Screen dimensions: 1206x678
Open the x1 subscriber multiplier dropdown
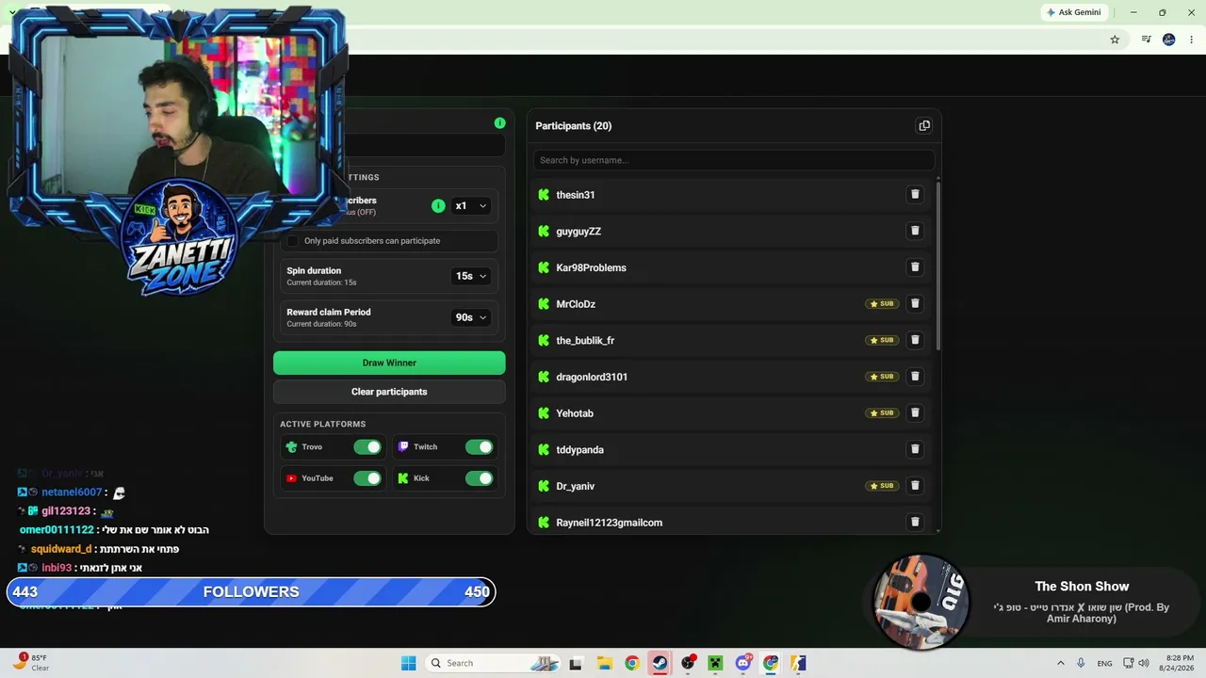471,206
